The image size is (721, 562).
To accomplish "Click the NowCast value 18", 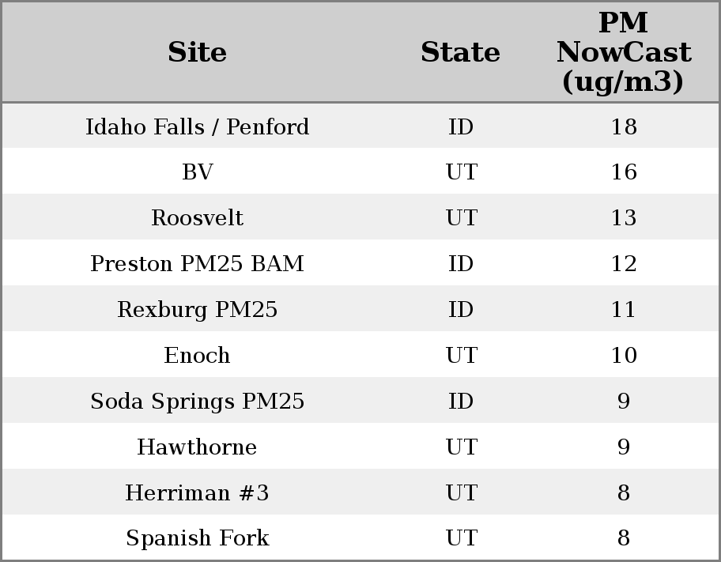I will point(623,126).
